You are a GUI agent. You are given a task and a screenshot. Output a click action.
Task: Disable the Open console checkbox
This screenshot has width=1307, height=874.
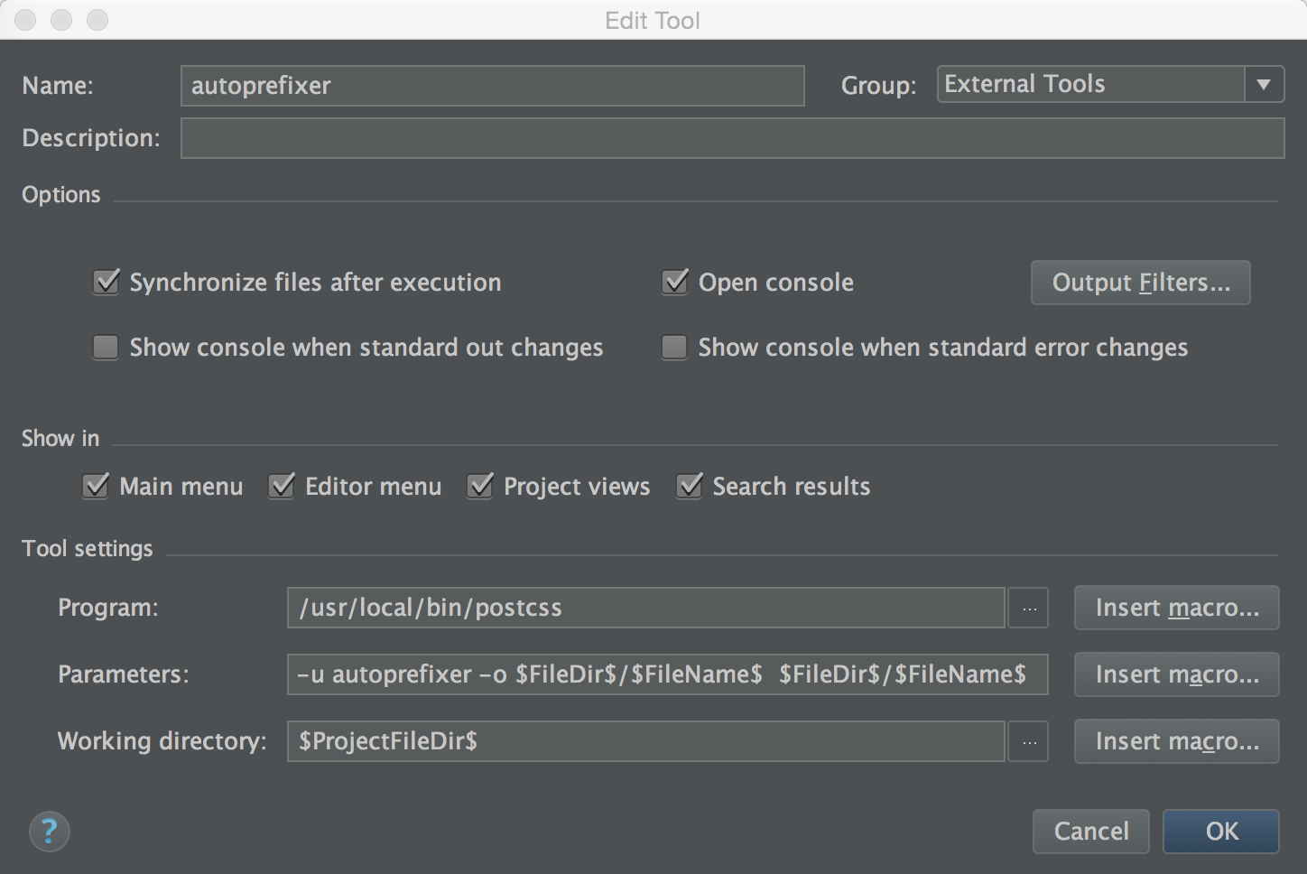[x=675, y=283]
